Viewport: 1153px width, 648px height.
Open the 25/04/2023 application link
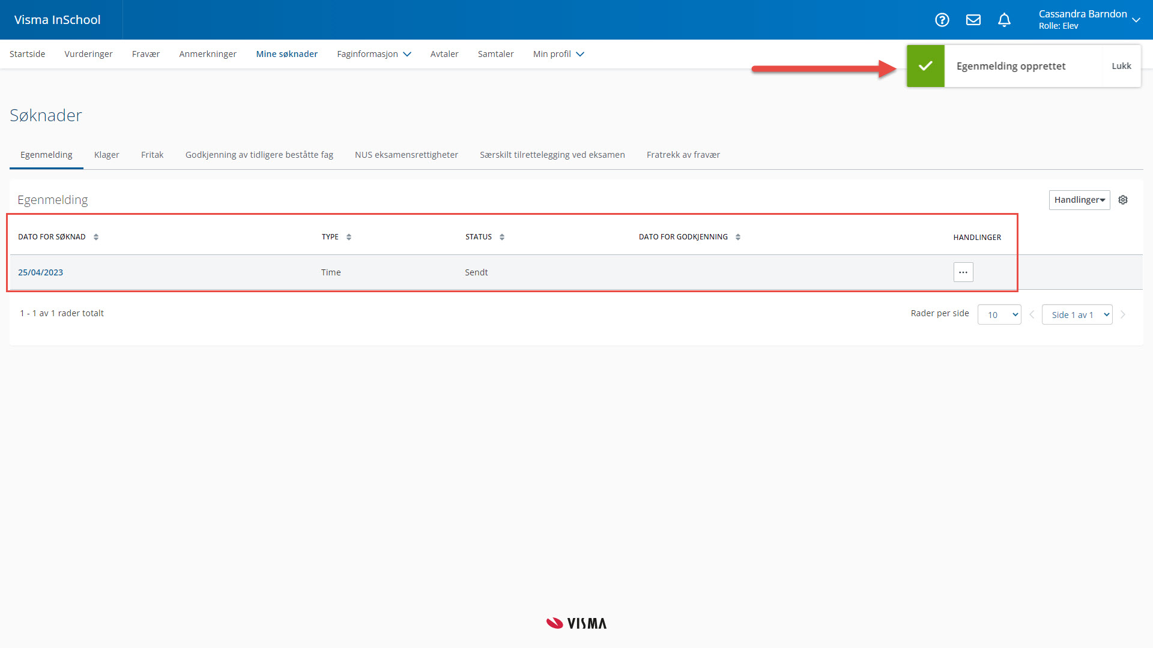click(40, 272)
